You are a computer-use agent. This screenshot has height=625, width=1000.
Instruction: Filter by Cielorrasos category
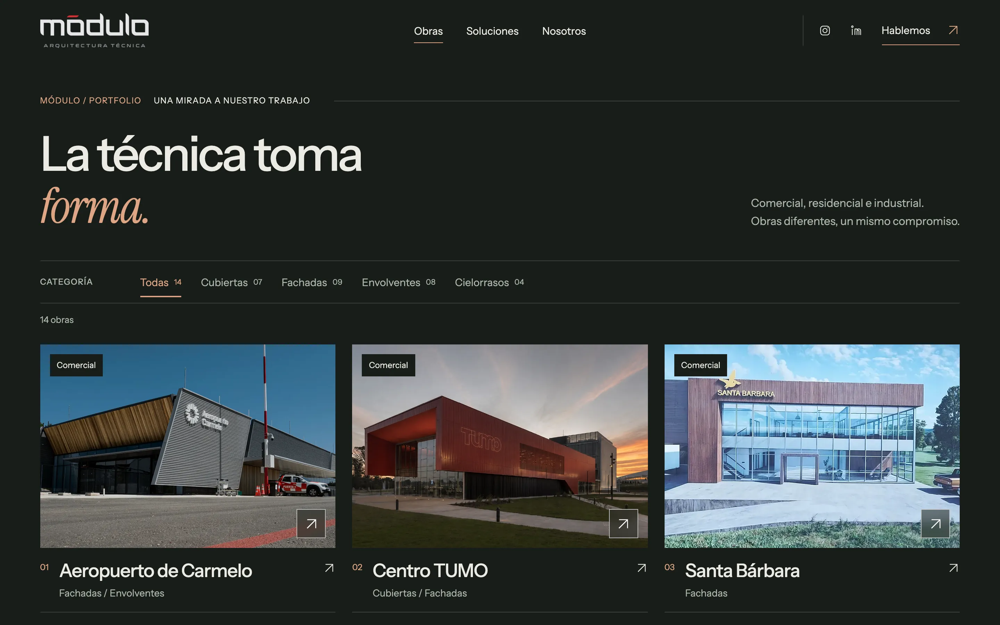click(489, 282)
